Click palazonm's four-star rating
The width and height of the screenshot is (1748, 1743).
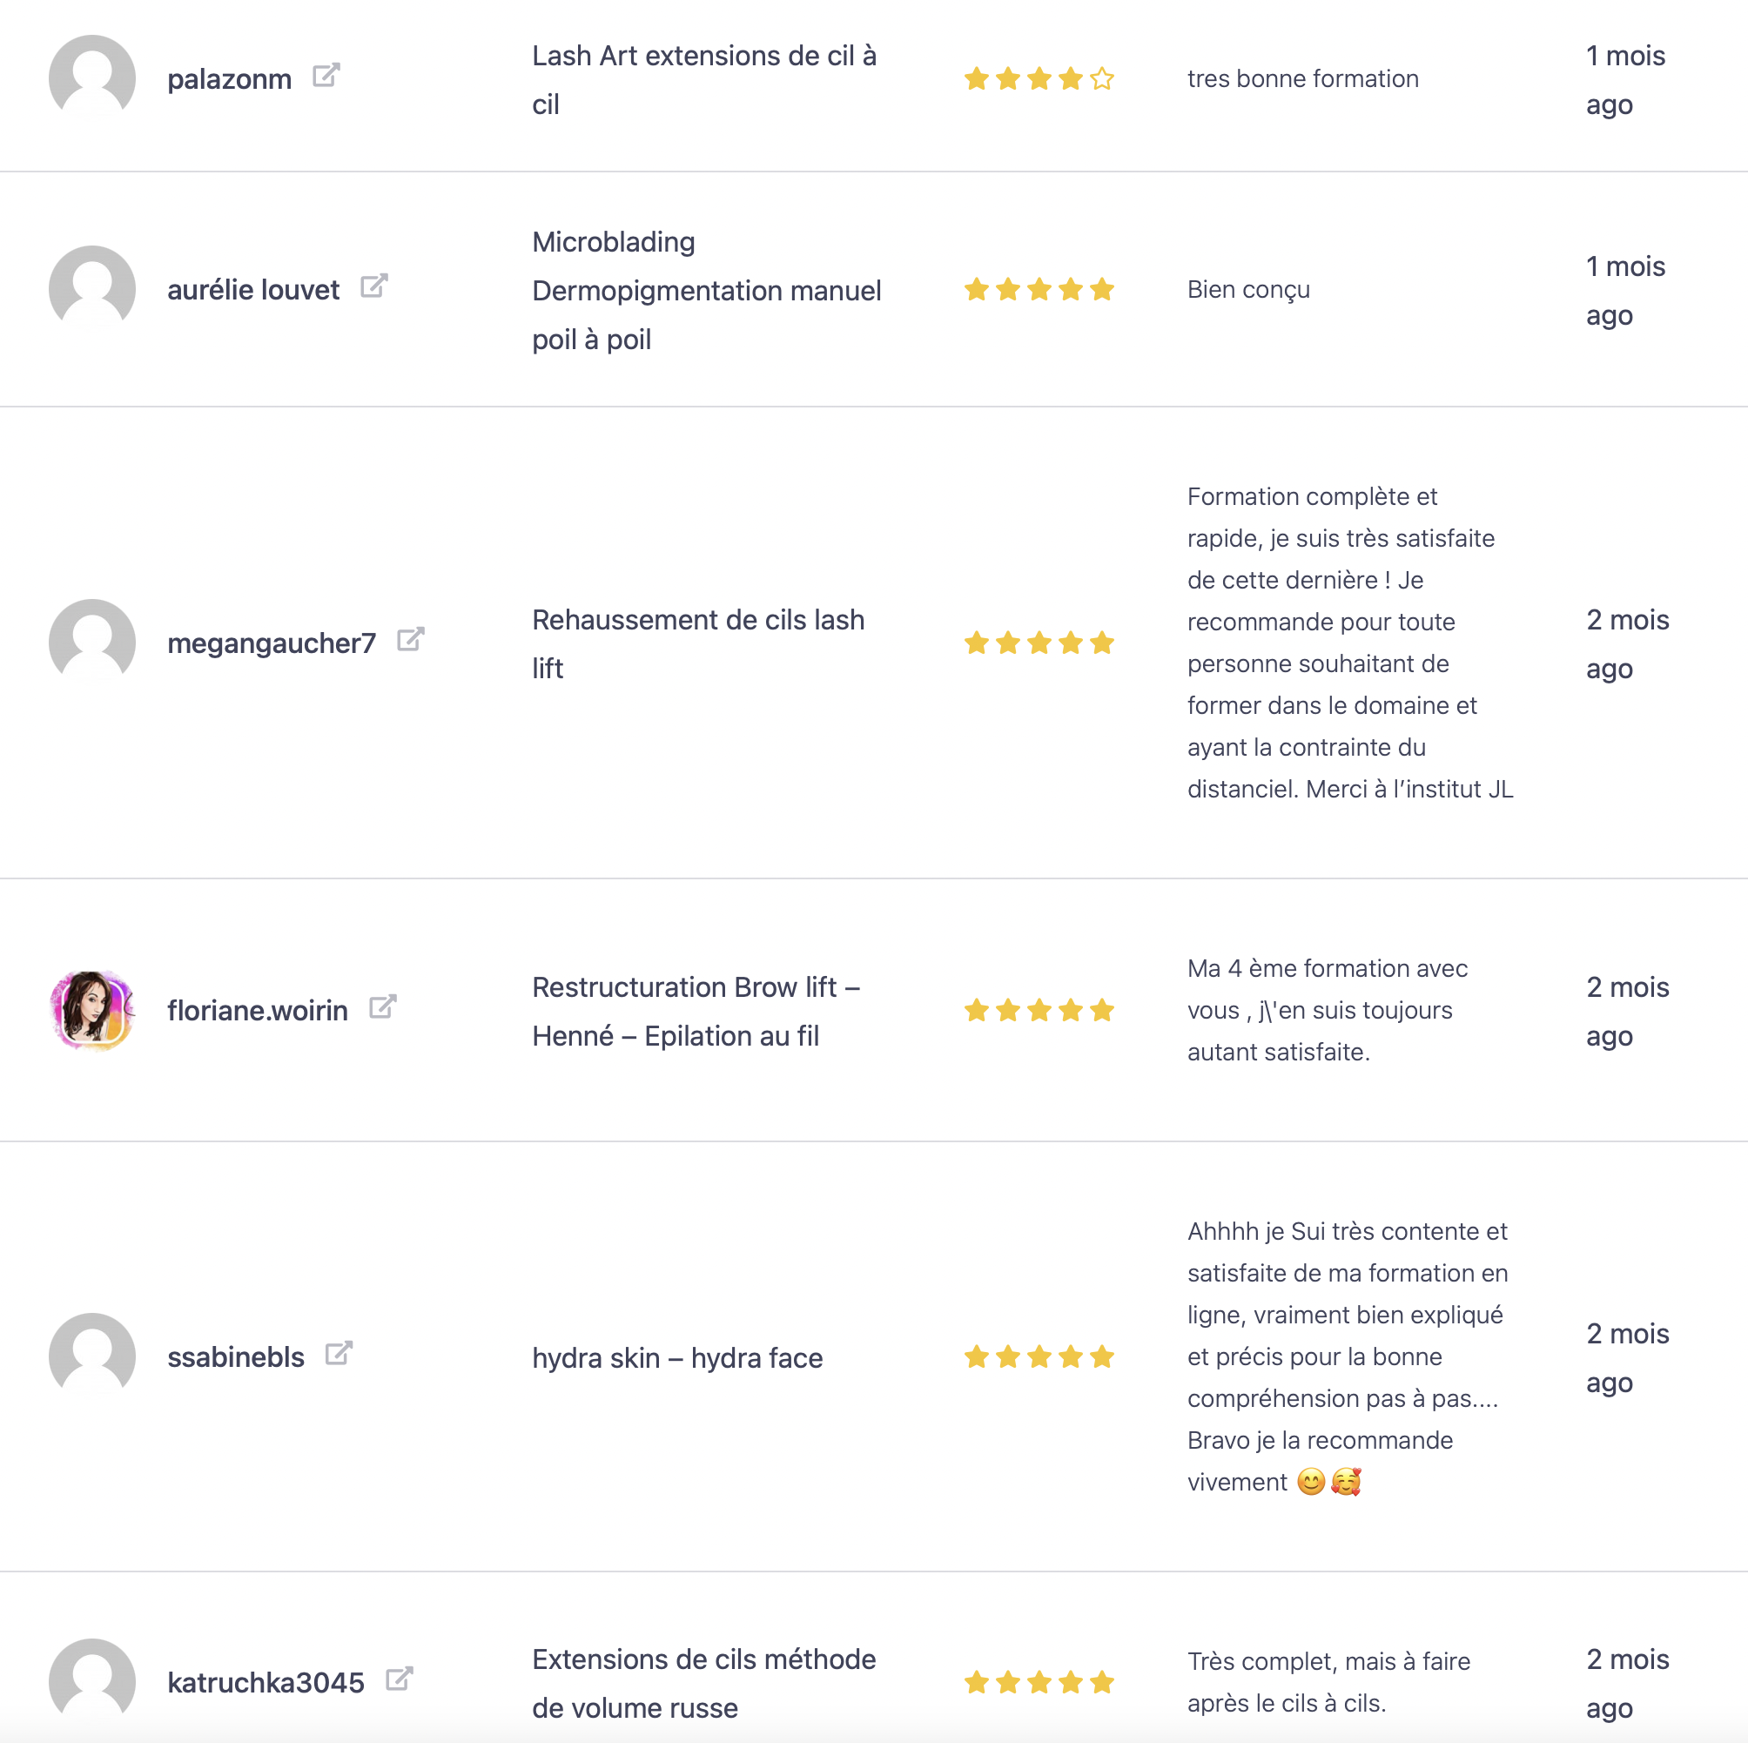click(x=1039, y=79)
